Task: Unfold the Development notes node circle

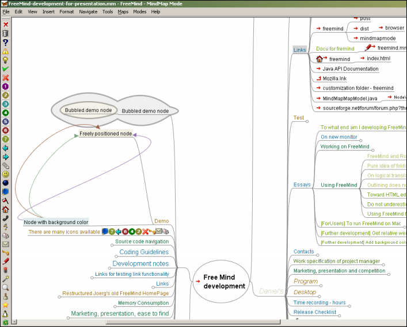Action: pyautogui.click(x=110, y=268)
